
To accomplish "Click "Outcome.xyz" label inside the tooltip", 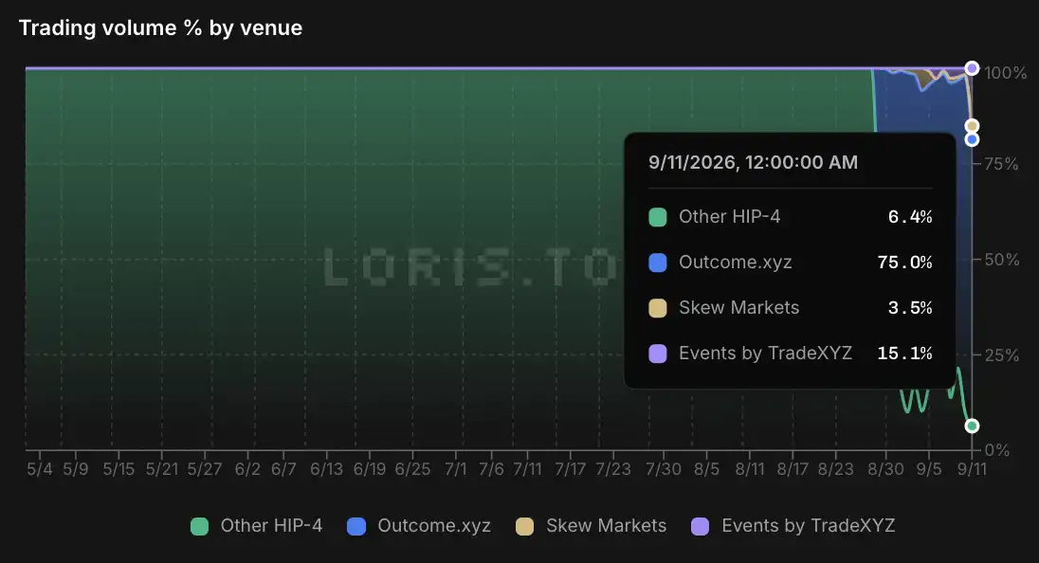I will (x=736, y=263).
